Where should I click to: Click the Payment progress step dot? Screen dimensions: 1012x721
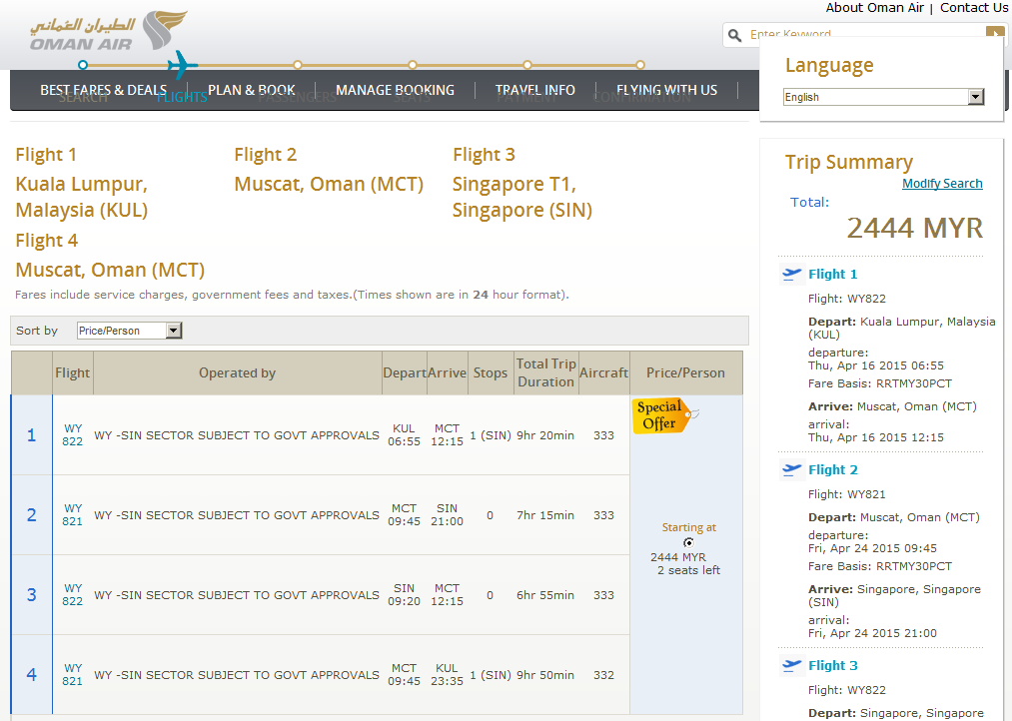click(x=527, y=65)
